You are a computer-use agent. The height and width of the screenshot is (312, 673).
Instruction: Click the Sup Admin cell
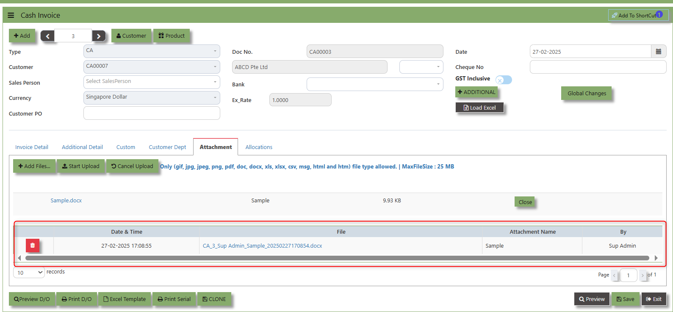click(x=622, y=246)
